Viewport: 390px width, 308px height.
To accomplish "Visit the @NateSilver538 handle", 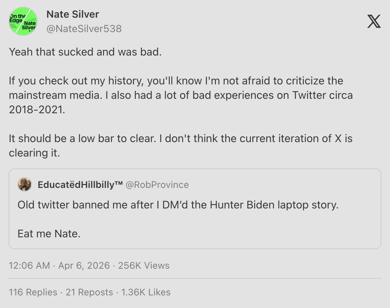I will click(x=84, y=29).
